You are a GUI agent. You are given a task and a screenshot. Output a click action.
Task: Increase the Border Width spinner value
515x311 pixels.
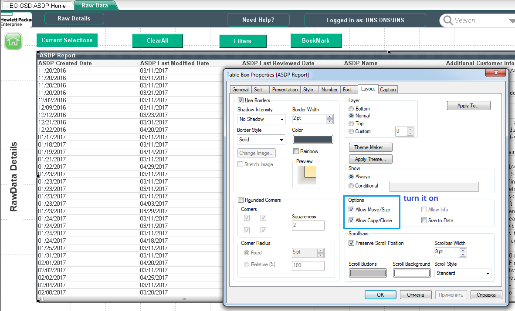click(330, 117)
